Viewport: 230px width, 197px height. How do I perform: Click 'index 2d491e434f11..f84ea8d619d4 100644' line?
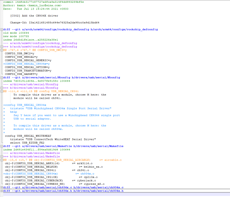tap(36, 150)
